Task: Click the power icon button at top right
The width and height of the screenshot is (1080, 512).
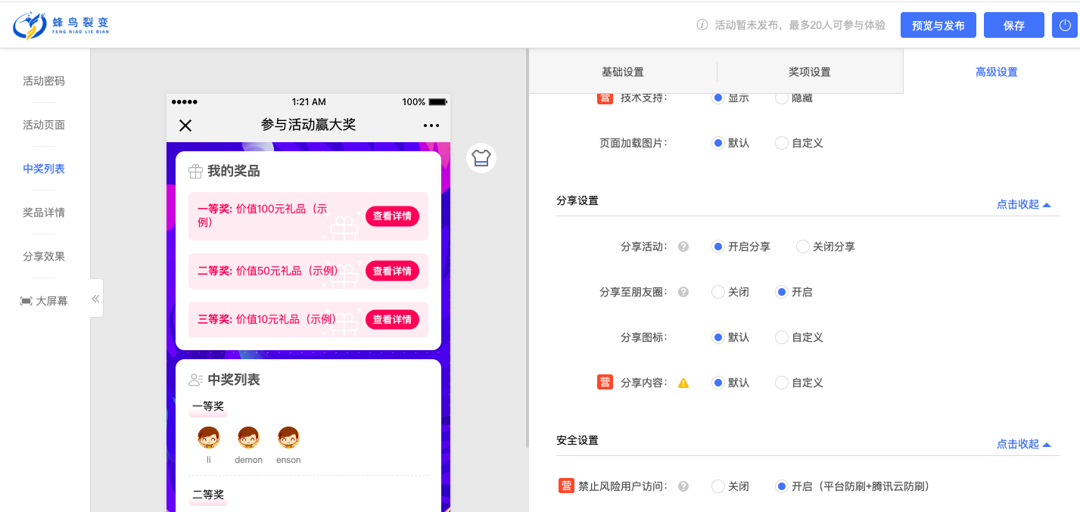Action: pos(1064,25)
